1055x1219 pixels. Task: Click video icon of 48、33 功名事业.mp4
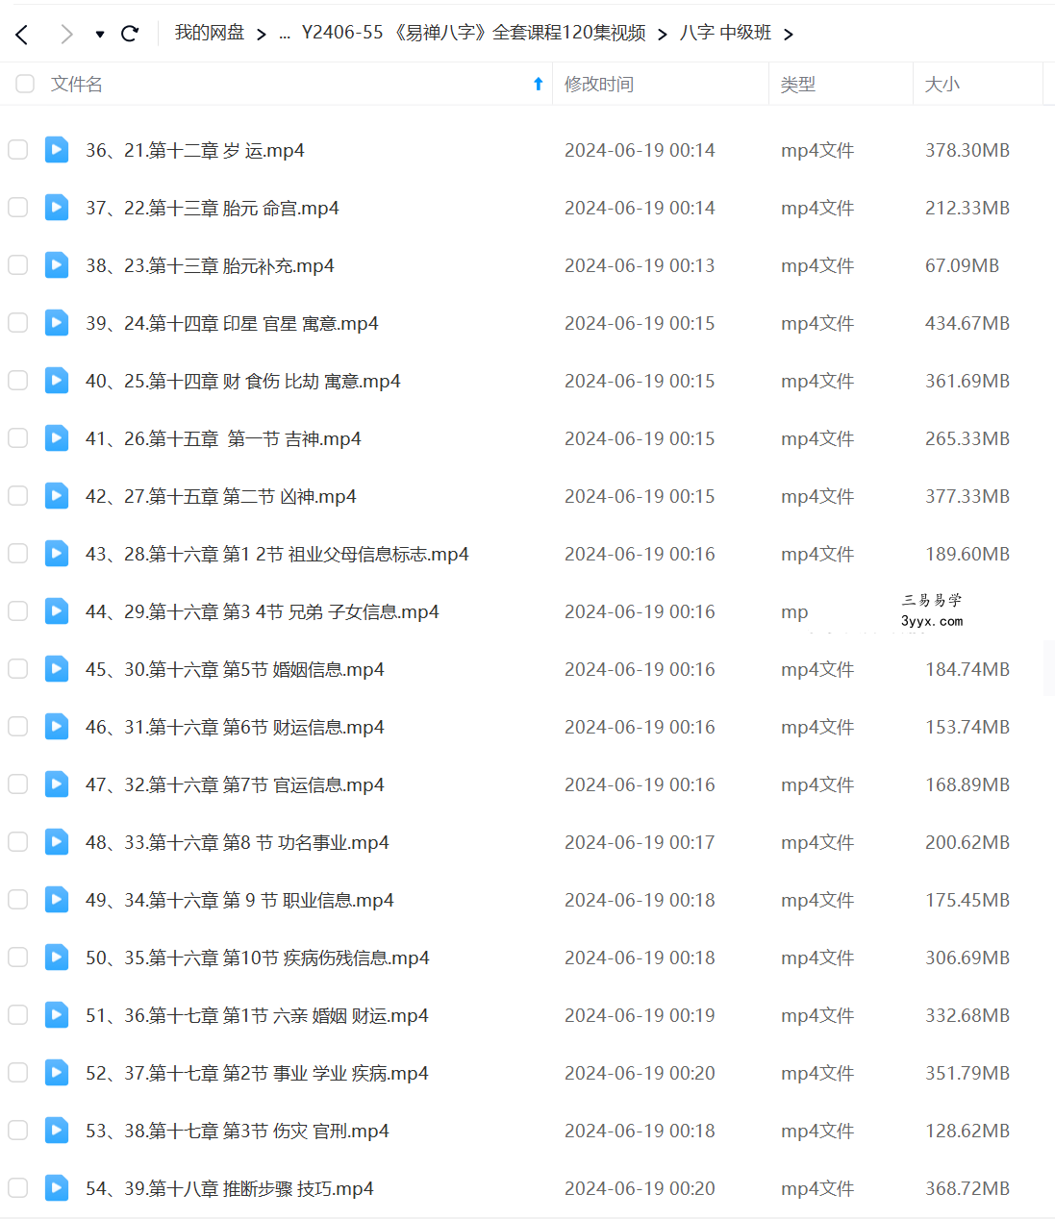[x=57, y=842]
